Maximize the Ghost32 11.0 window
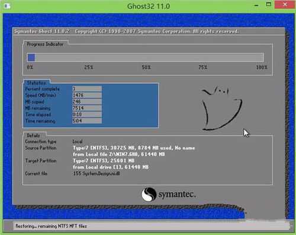The height and width of the screenshot is (235, 296). (x=268, y=5)
